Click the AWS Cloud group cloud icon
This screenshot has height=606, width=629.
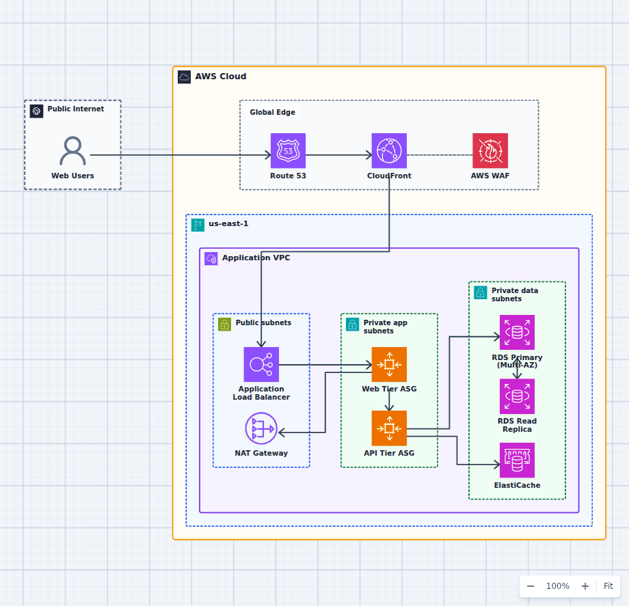tap(184, 77)
